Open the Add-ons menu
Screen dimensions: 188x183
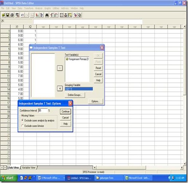tap(65, 8)
